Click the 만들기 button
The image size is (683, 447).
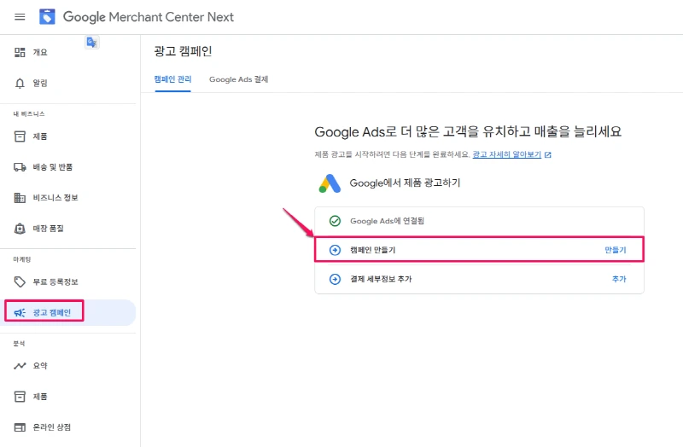pyautogui.click(x=615, y=250)
